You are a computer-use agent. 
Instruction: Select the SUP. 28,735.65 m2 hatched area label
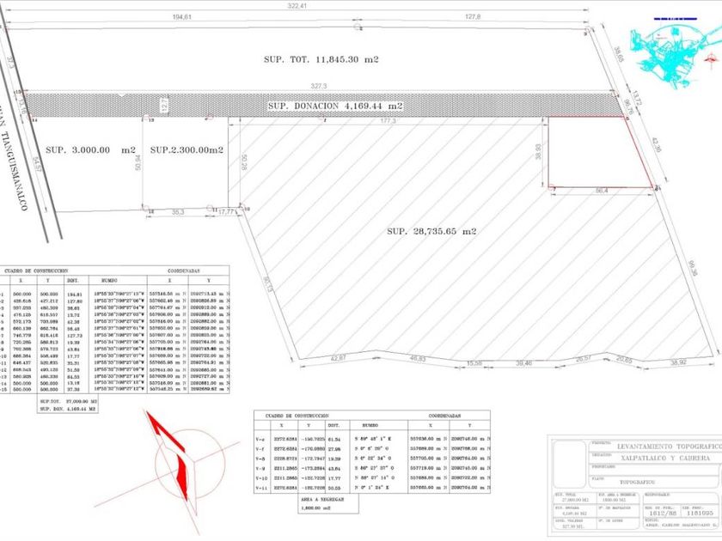click(431, 231)
